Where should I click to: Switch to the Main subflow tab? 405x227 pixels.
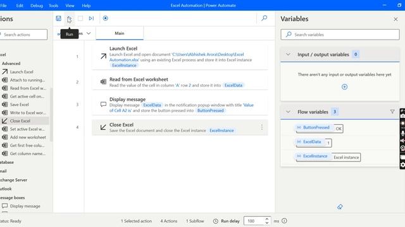pos(120,33)
